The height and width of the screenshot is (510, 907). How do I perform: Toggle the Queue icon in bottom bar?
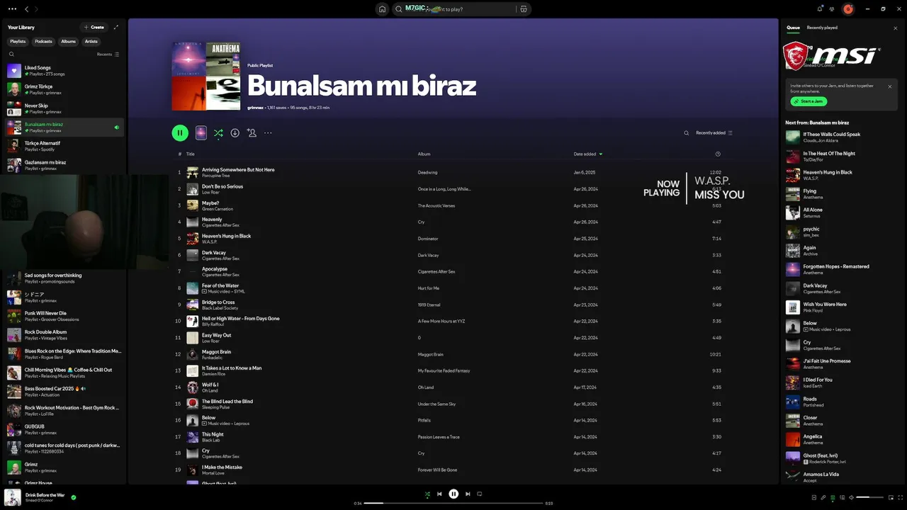point(833,497)
